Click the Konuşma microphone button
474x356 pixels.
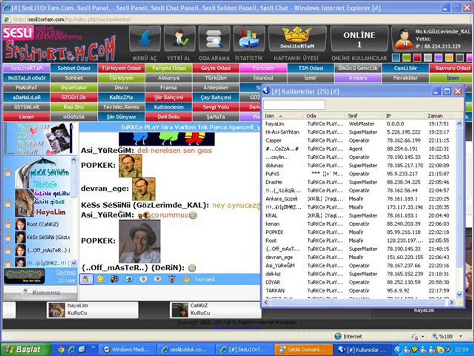(40, 292)
